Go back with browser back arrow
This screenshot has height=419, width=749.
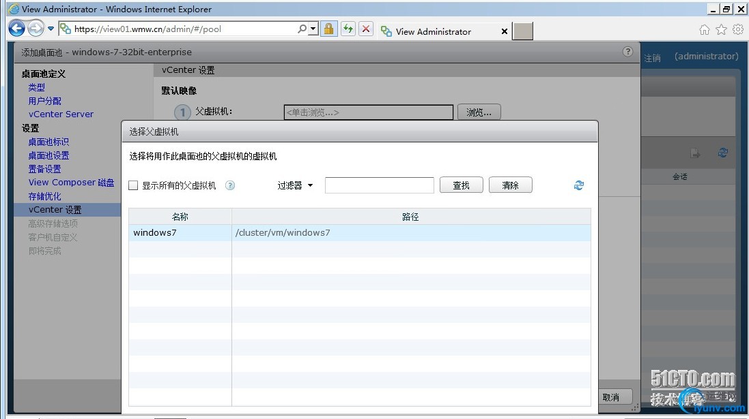pos(16,29)
